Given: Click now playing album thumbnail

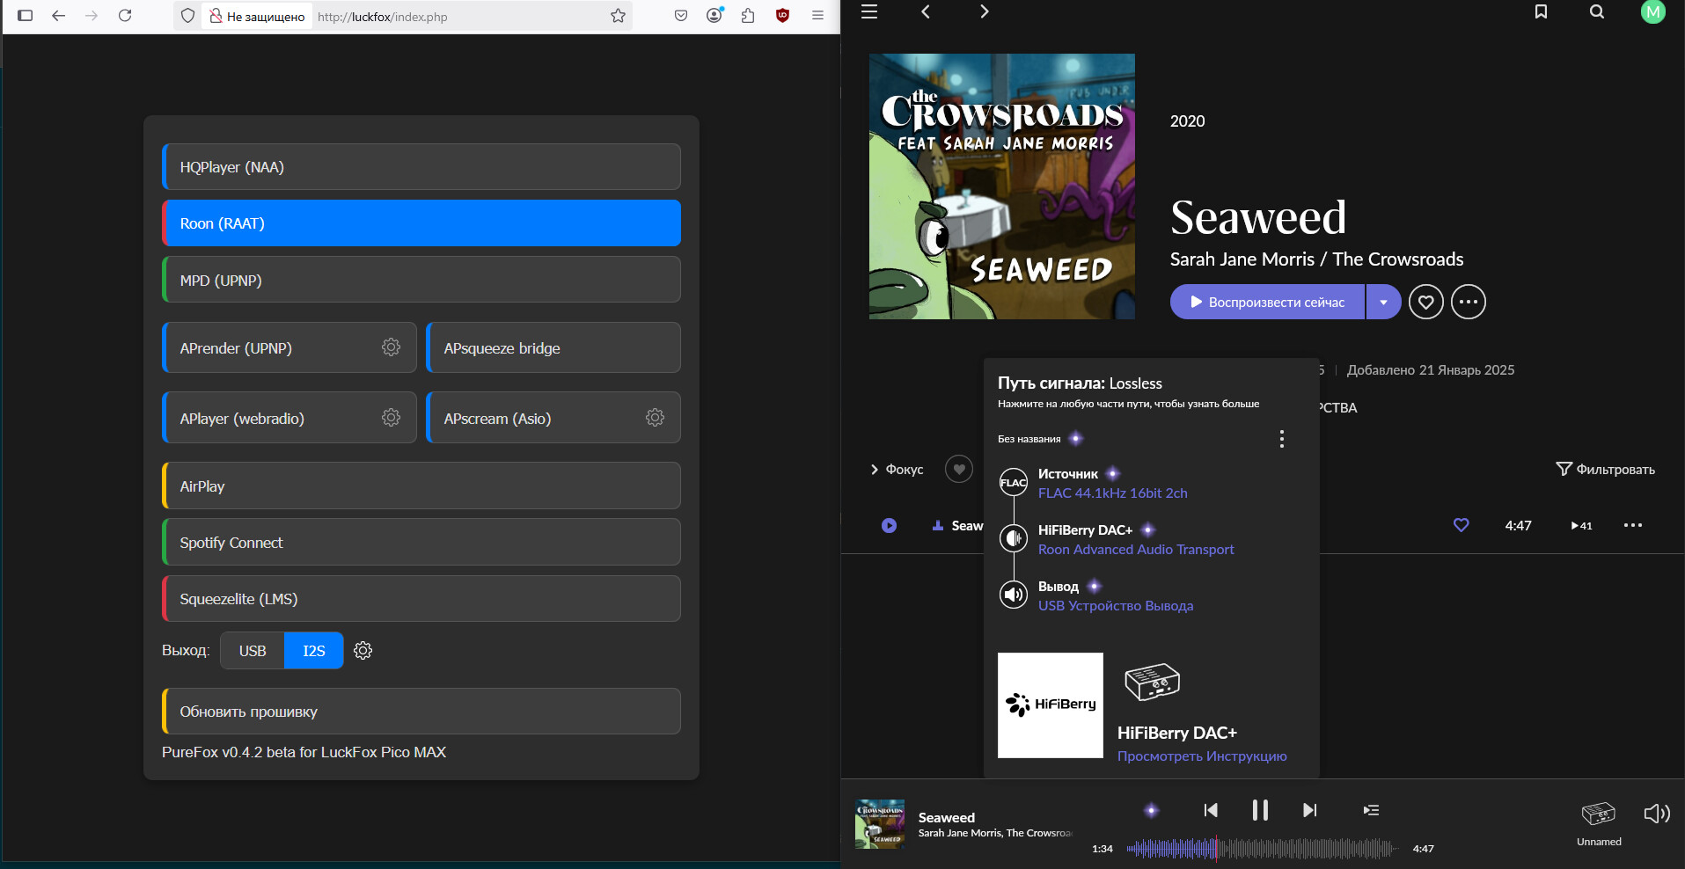Looking at the screenshot, I should 880,824.
